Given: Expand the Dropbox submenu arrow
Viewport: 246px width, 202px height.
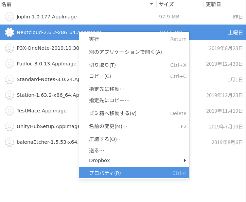Looking at the screenshot, I should point(185,160).
